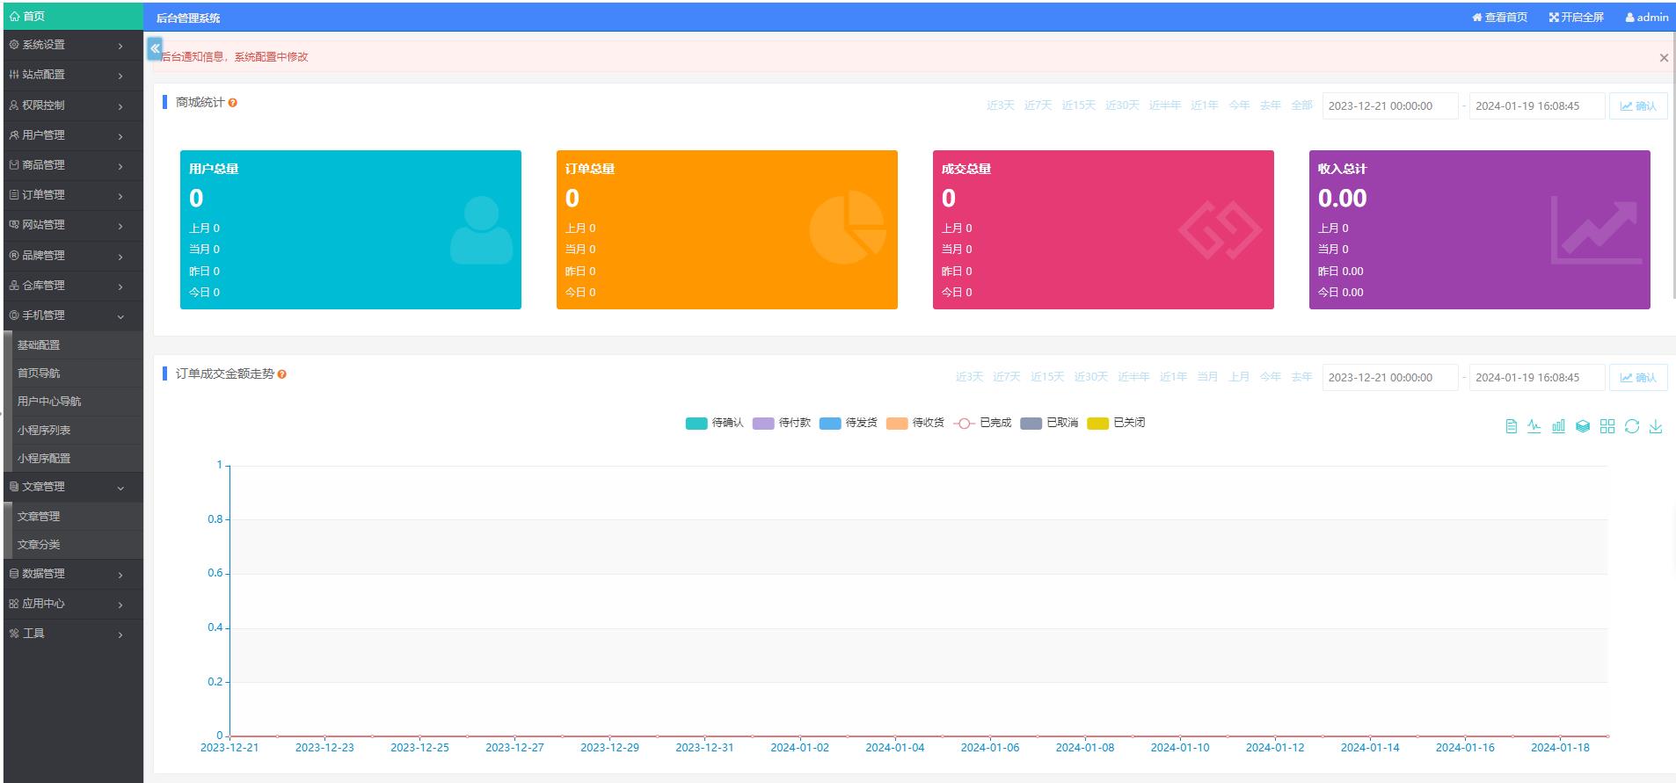Switch chart to line type

(x=1534, y=426)
